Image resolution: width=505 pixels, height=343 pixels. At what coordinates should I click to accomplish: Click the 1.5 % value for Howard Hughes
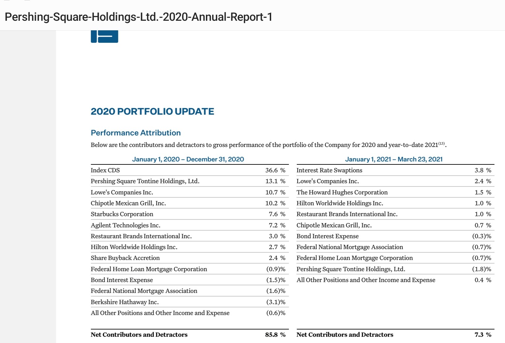click(483, 192)
